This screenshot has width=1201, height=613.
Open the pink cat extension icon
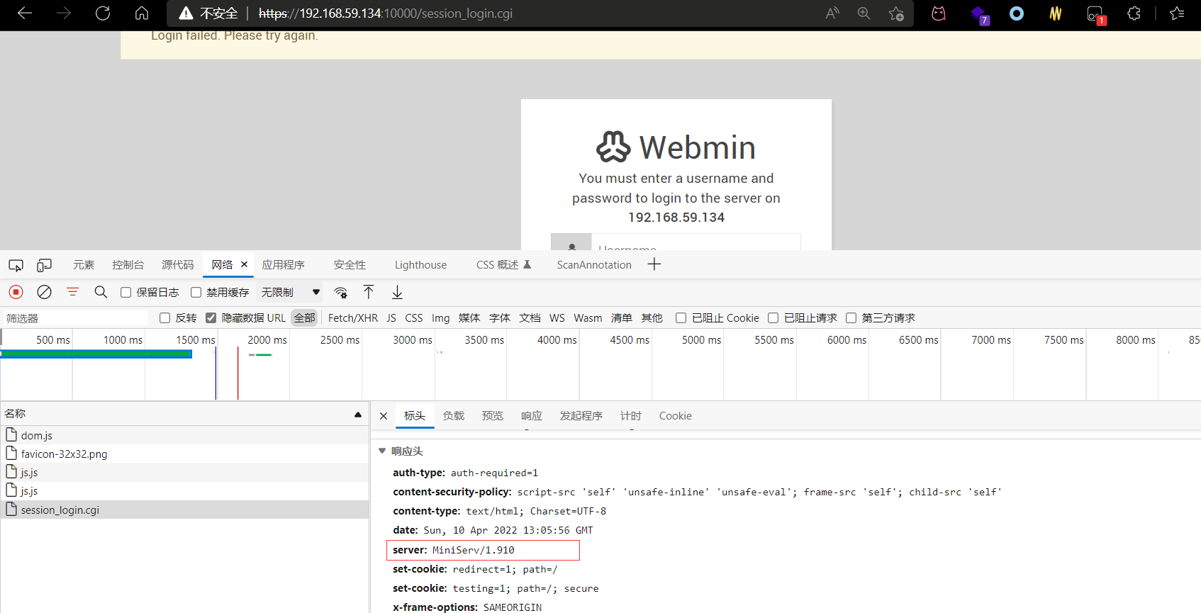939,13
